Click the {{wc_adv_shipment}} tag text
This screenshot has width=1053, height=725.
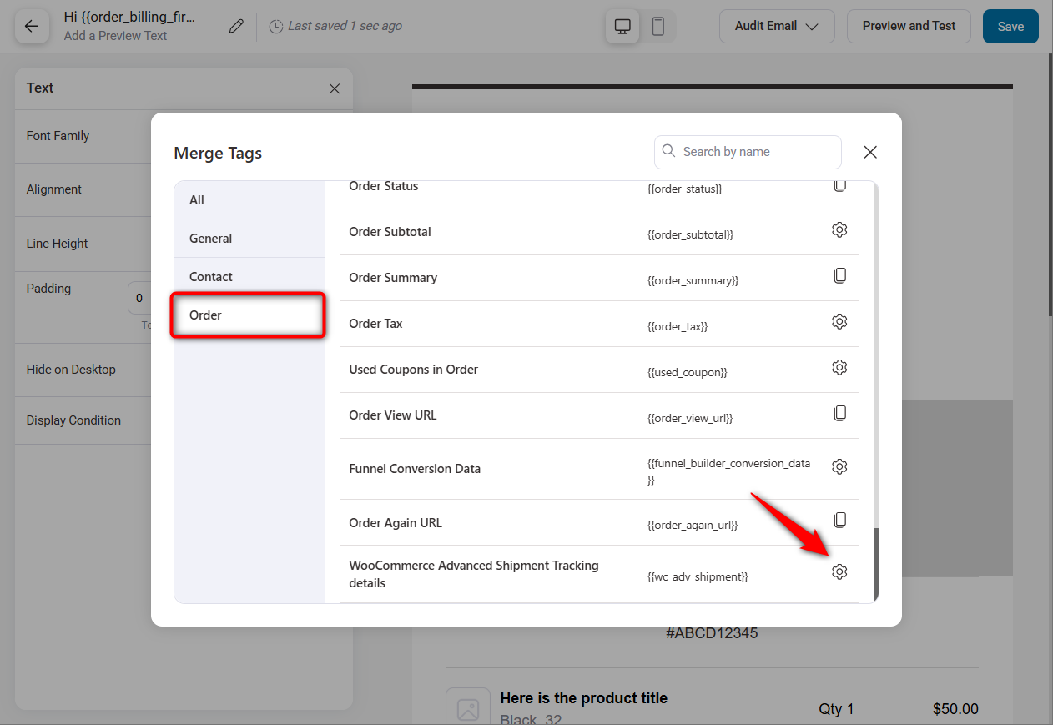pos(698,576)
